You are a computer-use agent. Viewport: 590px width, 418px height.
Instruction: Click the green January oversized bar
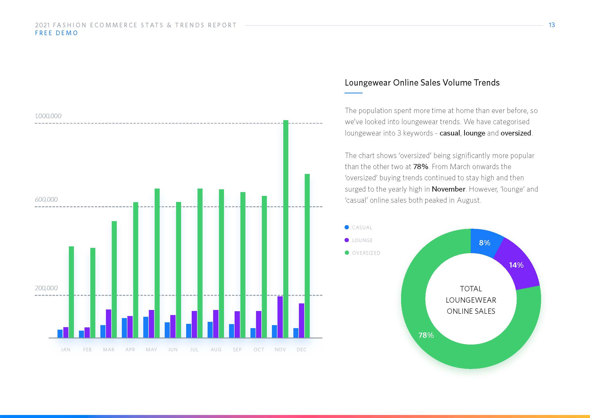pos(71,292)
